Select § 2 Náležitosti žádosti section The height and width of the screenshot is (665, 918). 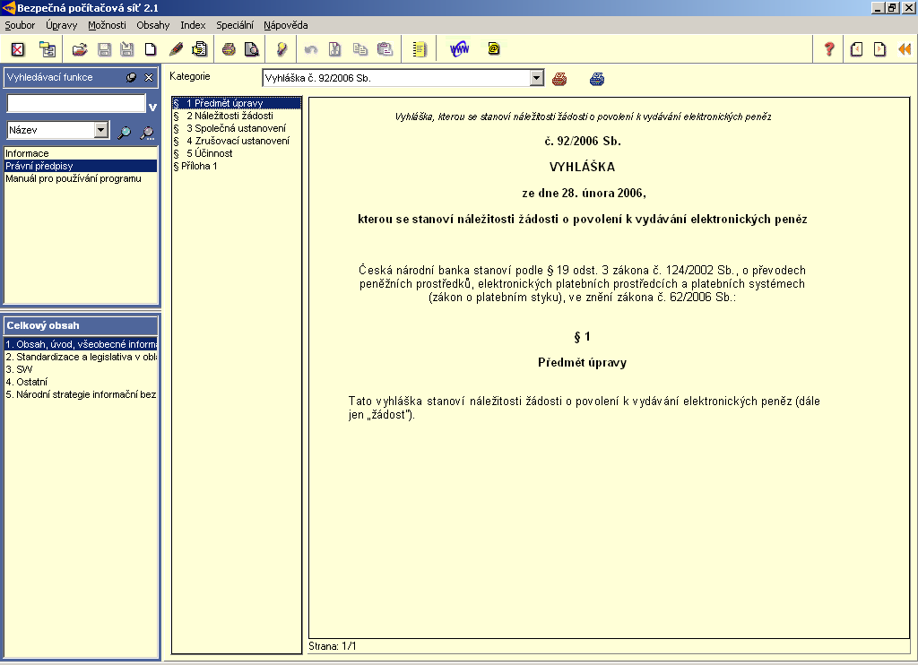(x=237, y=116)
